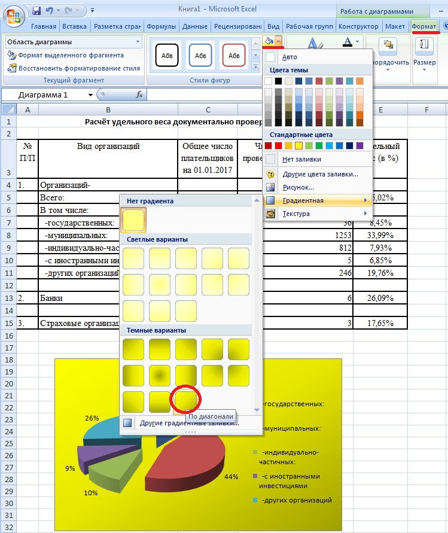Viewport: 448px width, 533px height.
Task: Select column B header
Action: click(108, 109)
